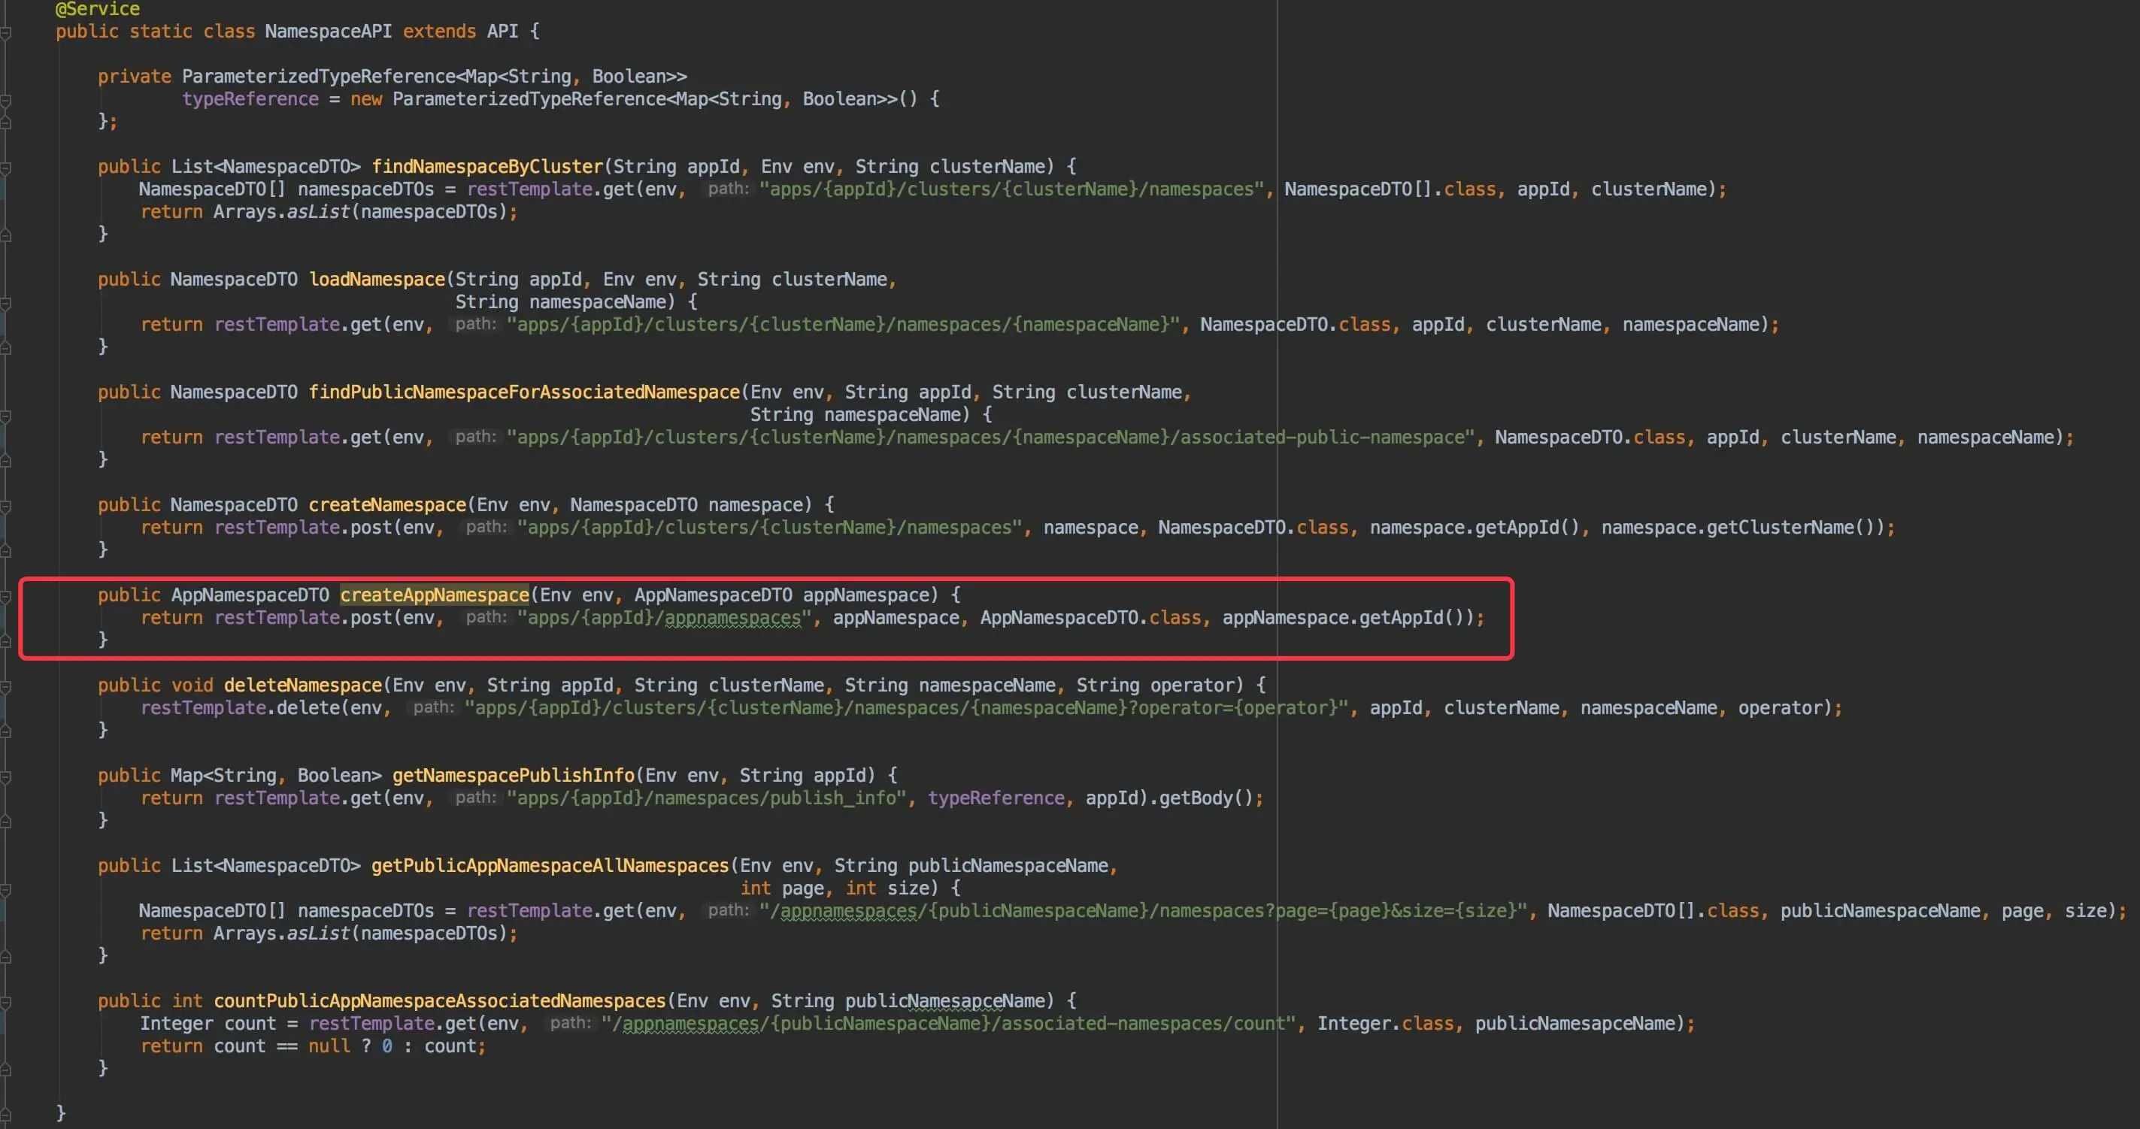Collapse getPublicAppNamespaceAllNamespaces method fold marker

point(6,890)
